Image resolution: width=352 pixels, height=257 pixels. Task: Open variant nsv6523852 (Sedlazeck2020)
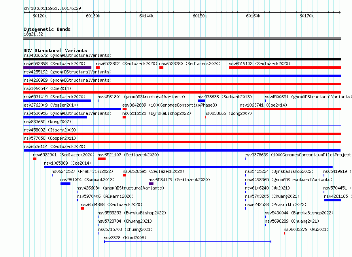click(x=127, y=64)
